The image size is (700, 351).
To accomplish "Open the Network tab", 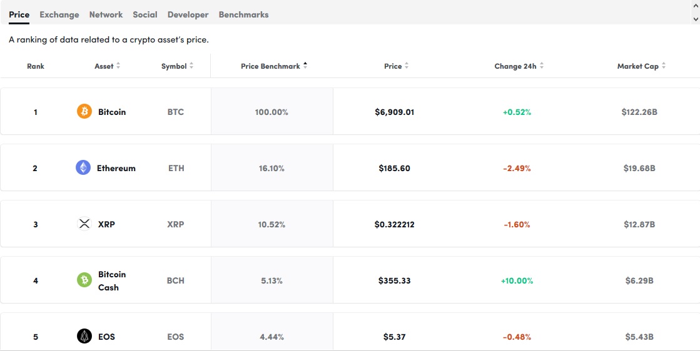I will 106,14.
